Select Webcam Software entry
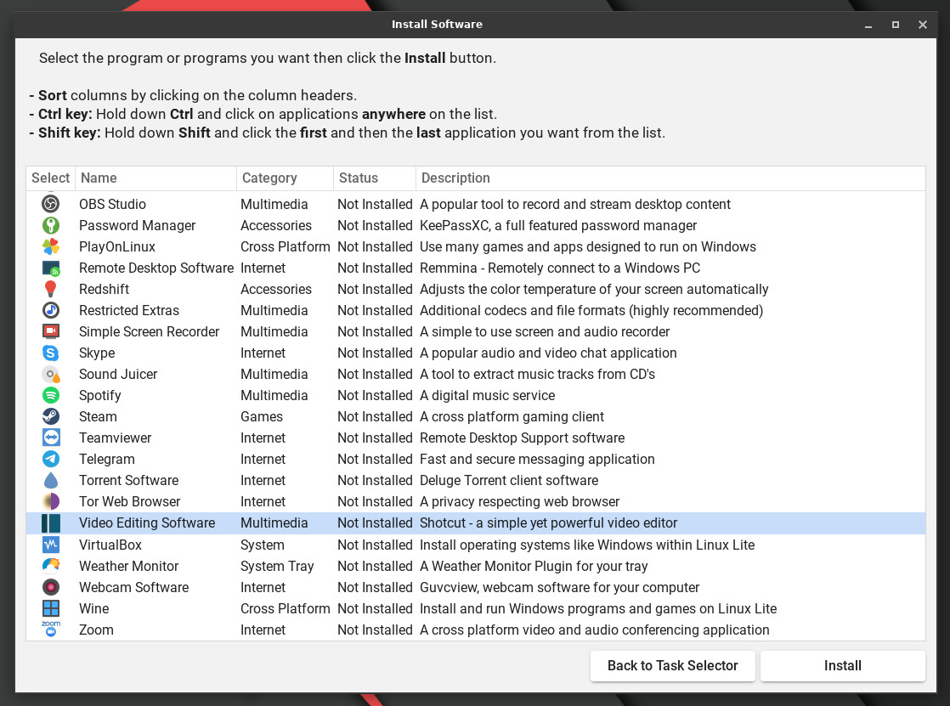Image resolution: width=950 pixels, height=706 pixels. (x=134, y=587)
